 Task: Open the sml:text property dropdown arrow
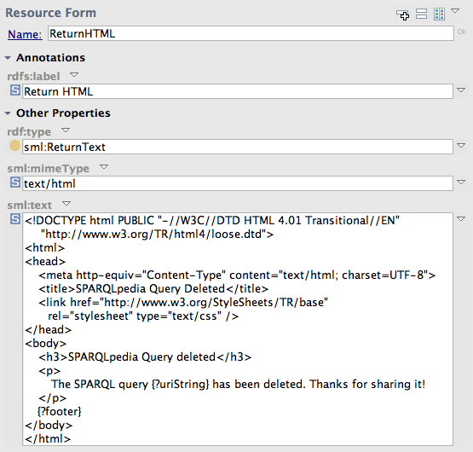click(66, 204)
